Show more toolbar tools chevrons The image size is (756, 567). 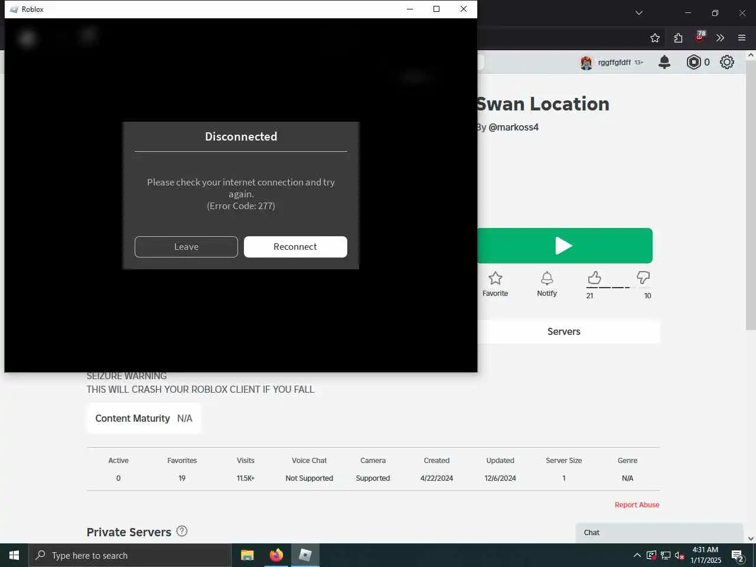pyautogui.click(x=720, y=38)
